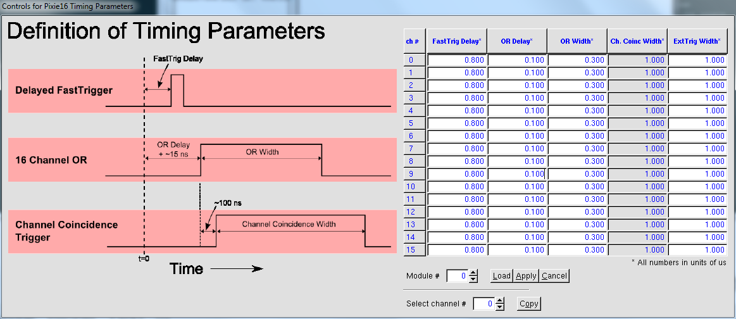The height and width of the screenshot is (319, 736).
Task: Decrement the Module # stepper down arrow
Action: point(473,279)
